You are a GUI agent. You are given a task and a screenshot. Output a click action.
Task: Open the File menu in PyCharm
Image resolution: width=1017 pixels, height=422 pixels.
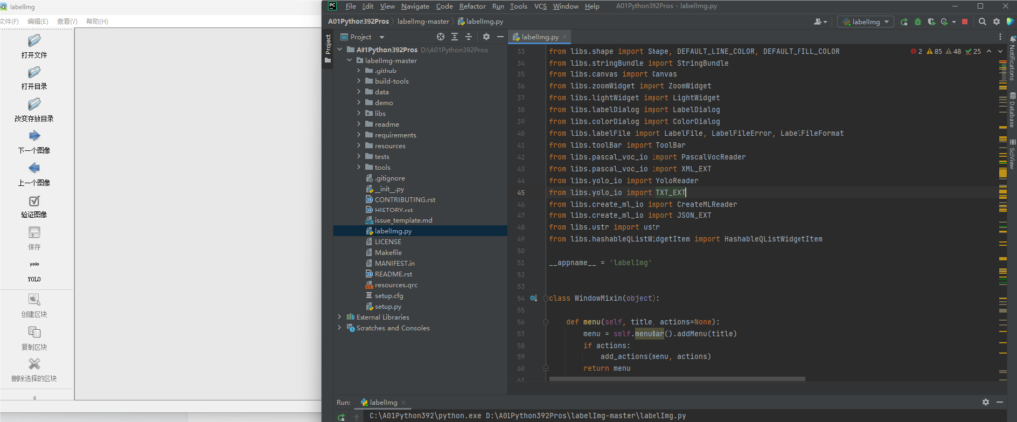351,7
